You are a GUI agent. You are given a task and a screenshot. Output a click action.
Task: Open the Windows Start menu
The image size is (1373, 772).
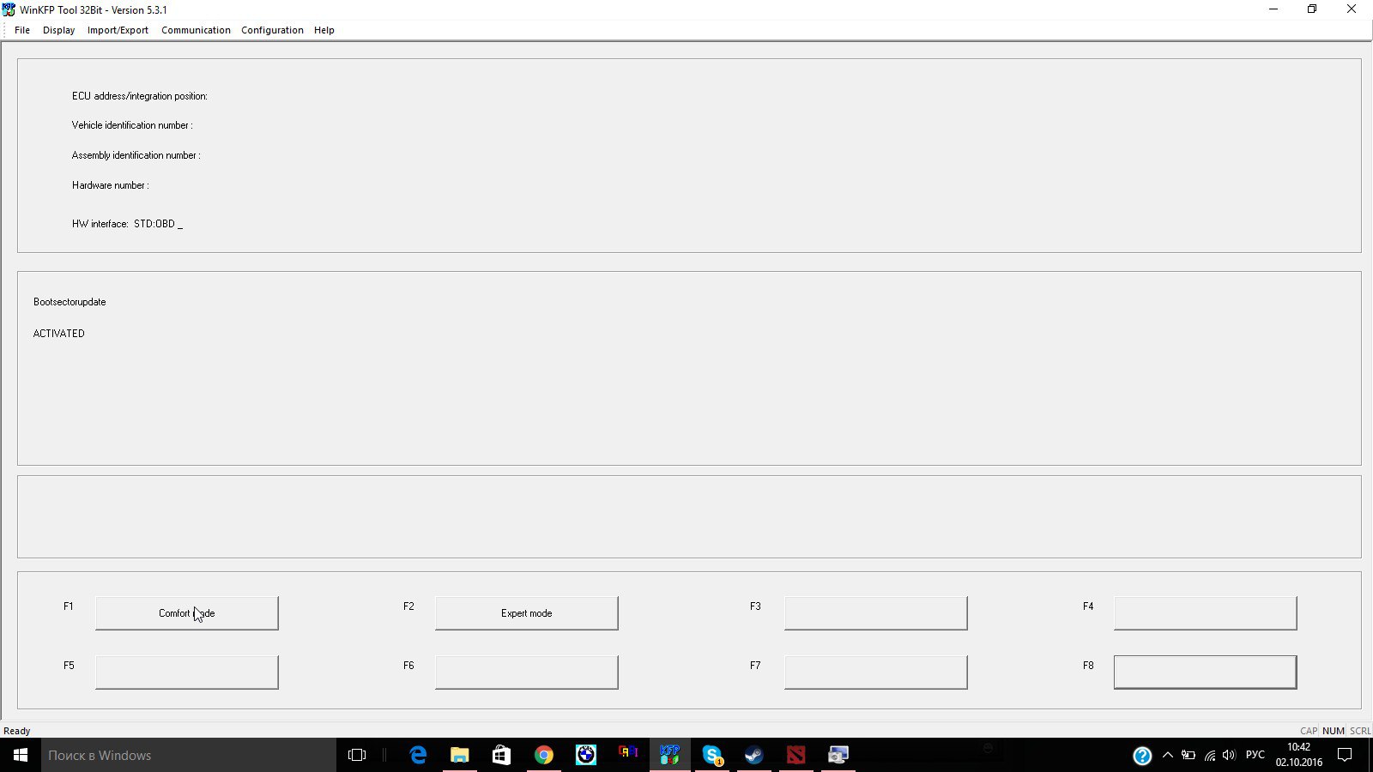(21, 755)
